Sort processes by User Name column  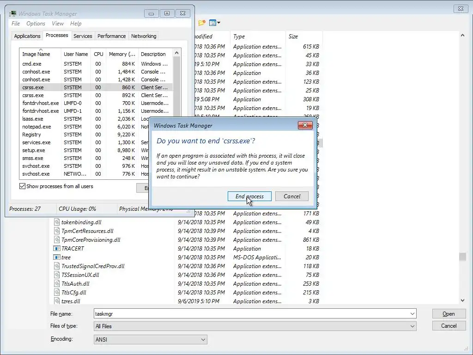[x=76, y=54]
